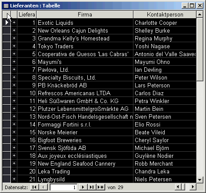This screenshot has height=193, width=206.
Task: Click vertical scrollbar down arrow
Action: click(x=199, y=180)
